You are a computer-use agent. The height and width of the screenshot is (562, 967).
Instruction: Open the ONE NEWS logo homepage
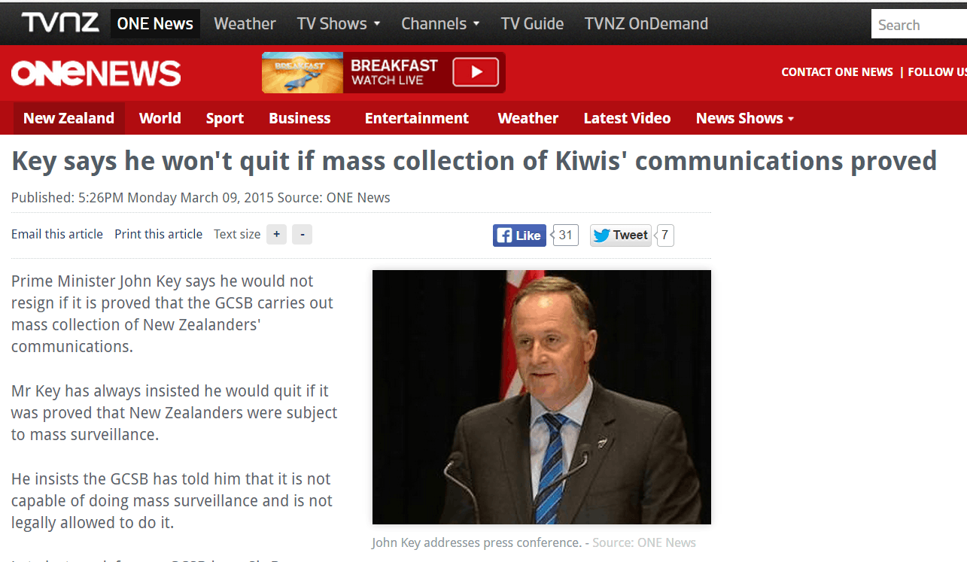tap(96, 73)
